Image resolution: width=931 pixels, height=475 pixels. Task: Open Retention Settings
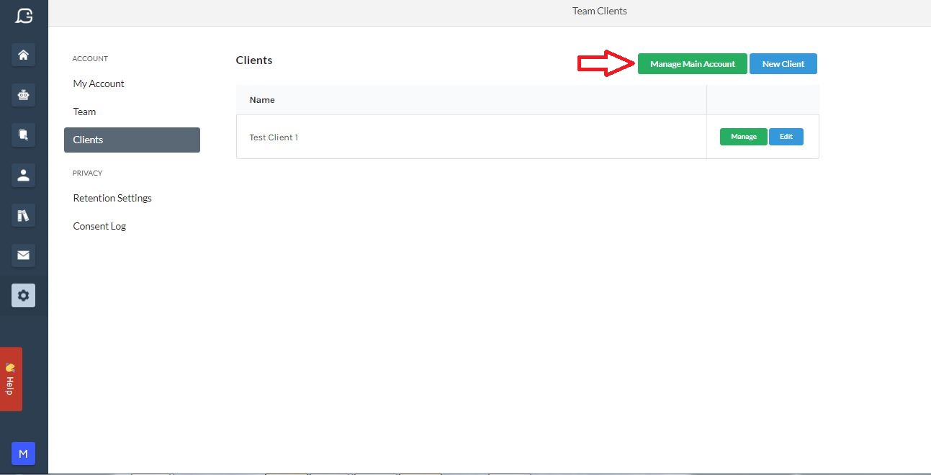click(x=112, y=198)
